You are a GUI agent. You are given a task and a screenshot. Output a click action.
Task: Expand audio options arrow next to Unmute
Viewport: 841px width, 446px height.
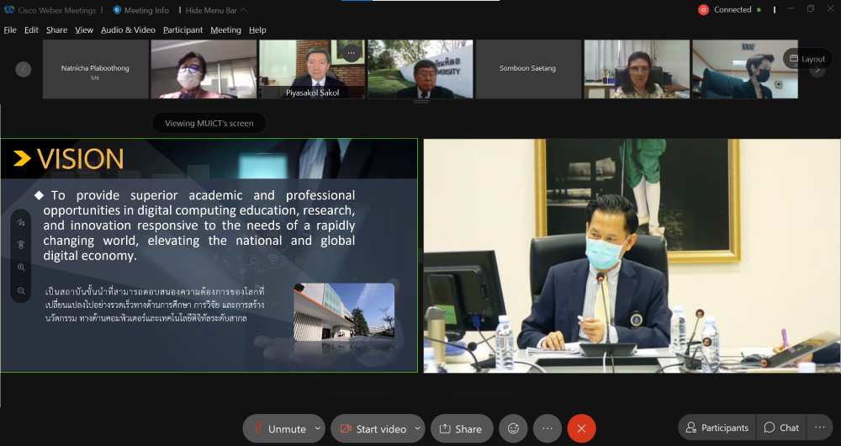pyautogui.click(x=317, y=428)
